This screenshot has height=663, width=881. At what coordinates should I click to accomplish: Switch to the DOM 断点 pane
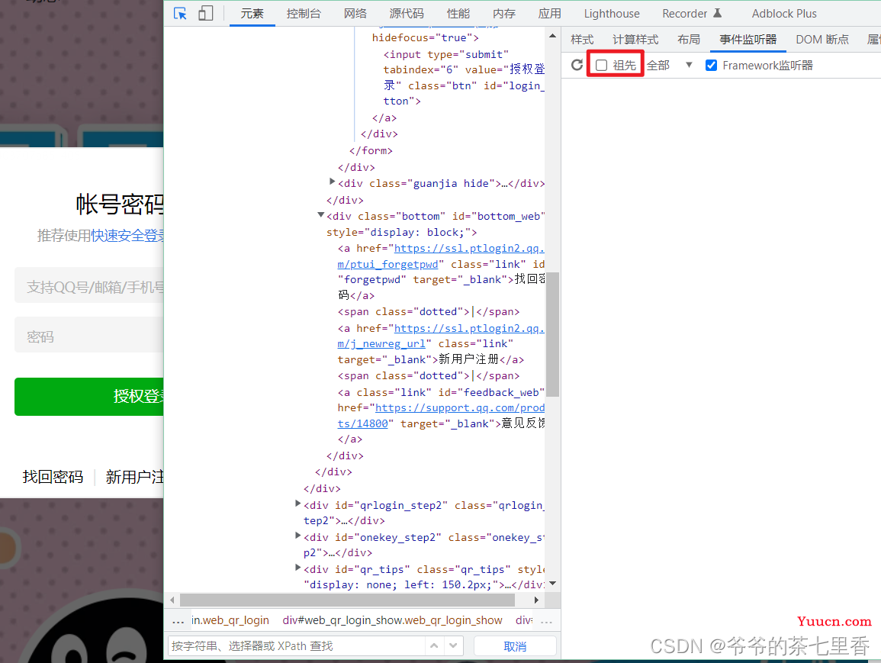point(822,40)
